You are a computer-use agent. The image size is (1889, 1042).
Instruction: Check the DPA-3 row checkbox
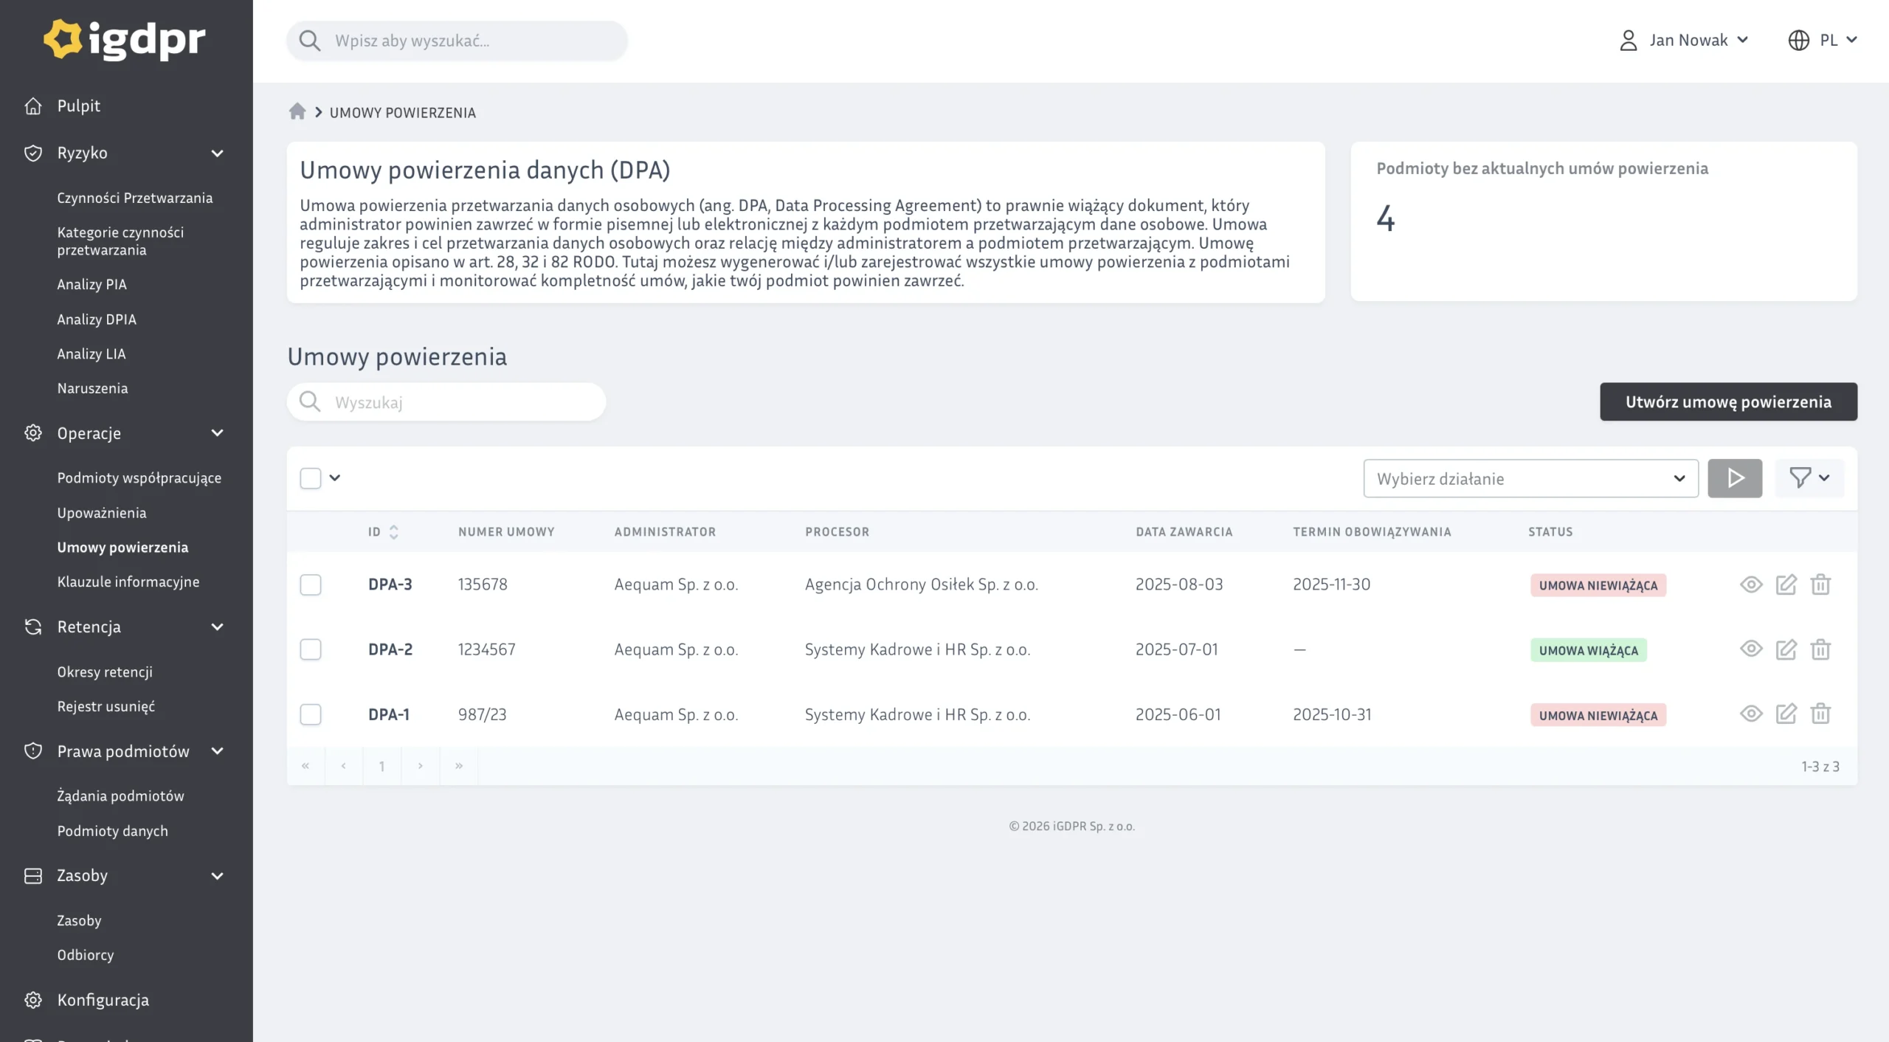(x=311, y=584)
